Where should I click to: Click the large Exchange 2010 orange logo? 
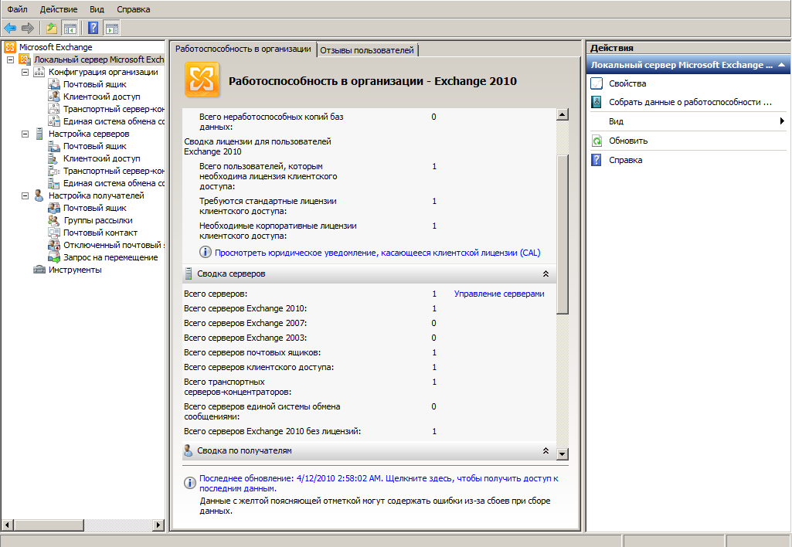[x=202, y=80]
